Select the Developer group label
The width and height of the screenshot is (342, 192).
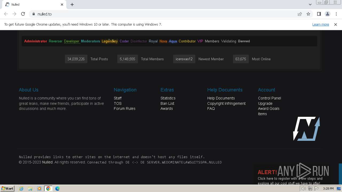(x=72, y=41)
